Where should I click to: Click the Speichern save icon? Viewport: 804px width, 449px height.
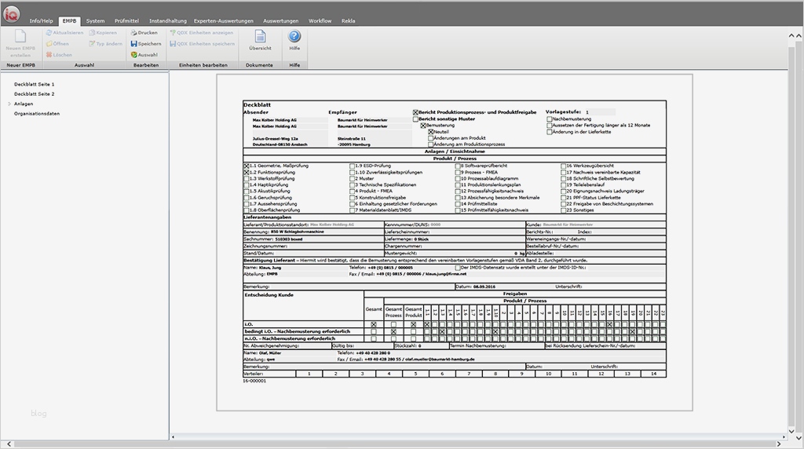(x=134, y=44)
